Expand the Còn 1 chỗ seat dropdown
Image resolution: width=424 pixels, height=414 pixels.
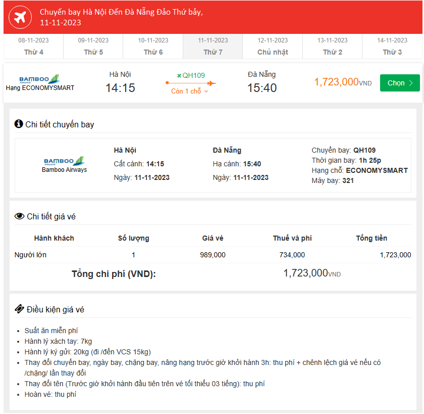190,91
